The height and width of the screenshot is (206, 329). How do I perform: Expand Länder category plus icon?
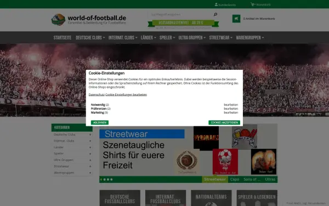[x=90, y=147]
